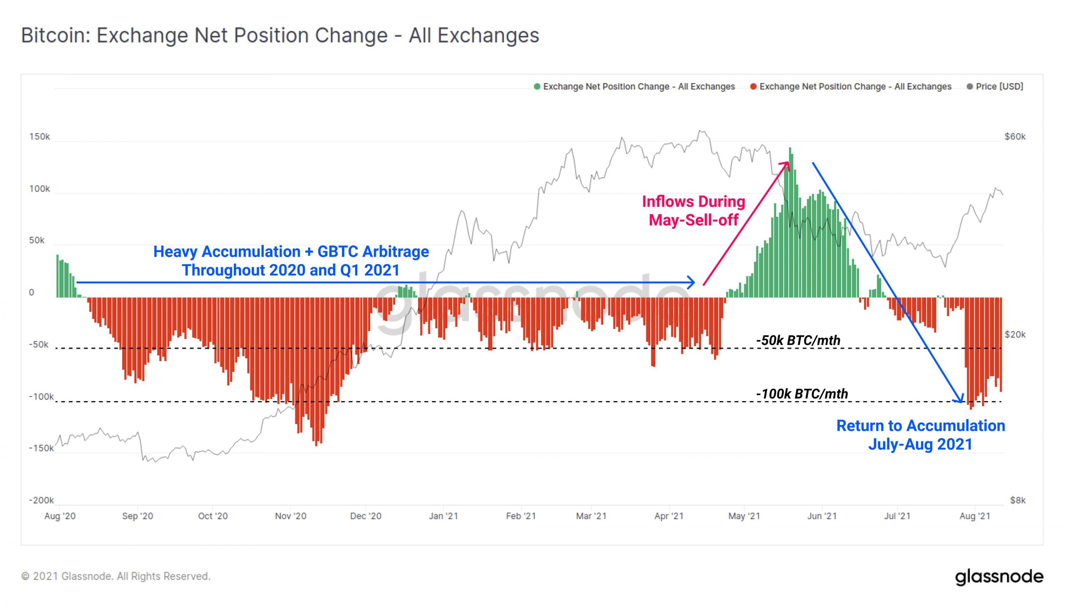1065x607 pixels.
Task: Click the red legend dot
Action: (x=753, y=87)
